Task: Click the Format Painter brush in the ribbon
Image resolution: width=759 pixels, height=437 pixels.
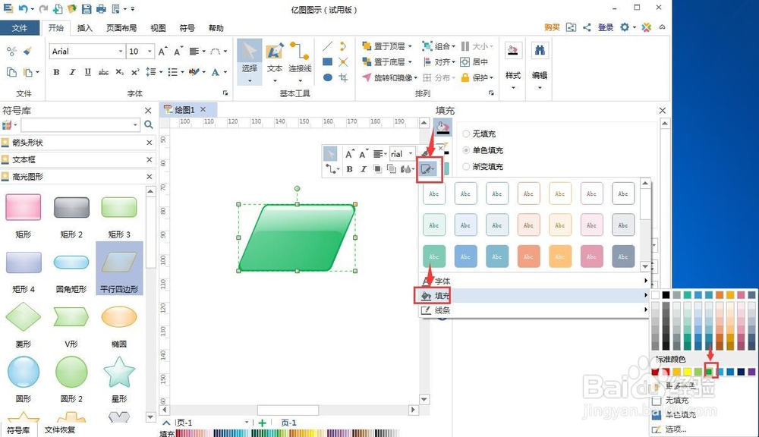Action: tap(27, 52)
